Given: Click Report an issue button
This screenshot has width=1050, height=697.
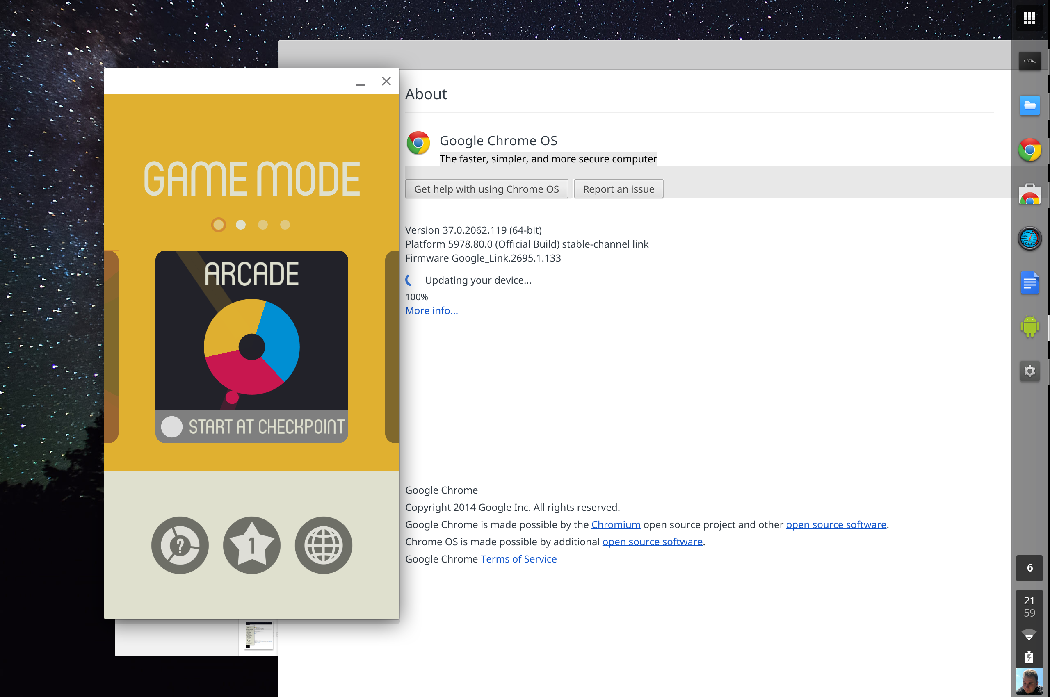Looking at the screenshot, I should (619, 188).
